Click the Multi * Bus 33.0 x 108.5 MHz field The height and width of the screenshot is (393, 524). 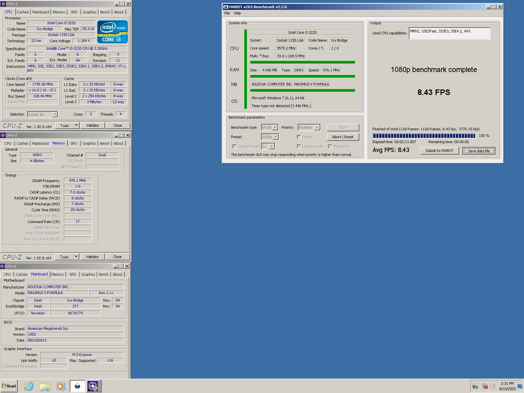coord(291,56)
